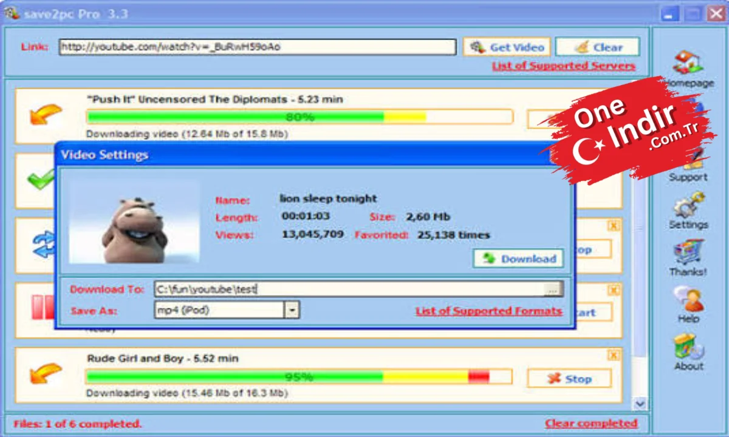The width and height of the screenshot is (729, 437).
Task: Click the Clear button next to the link field
Action: click(x=598, y=47)
